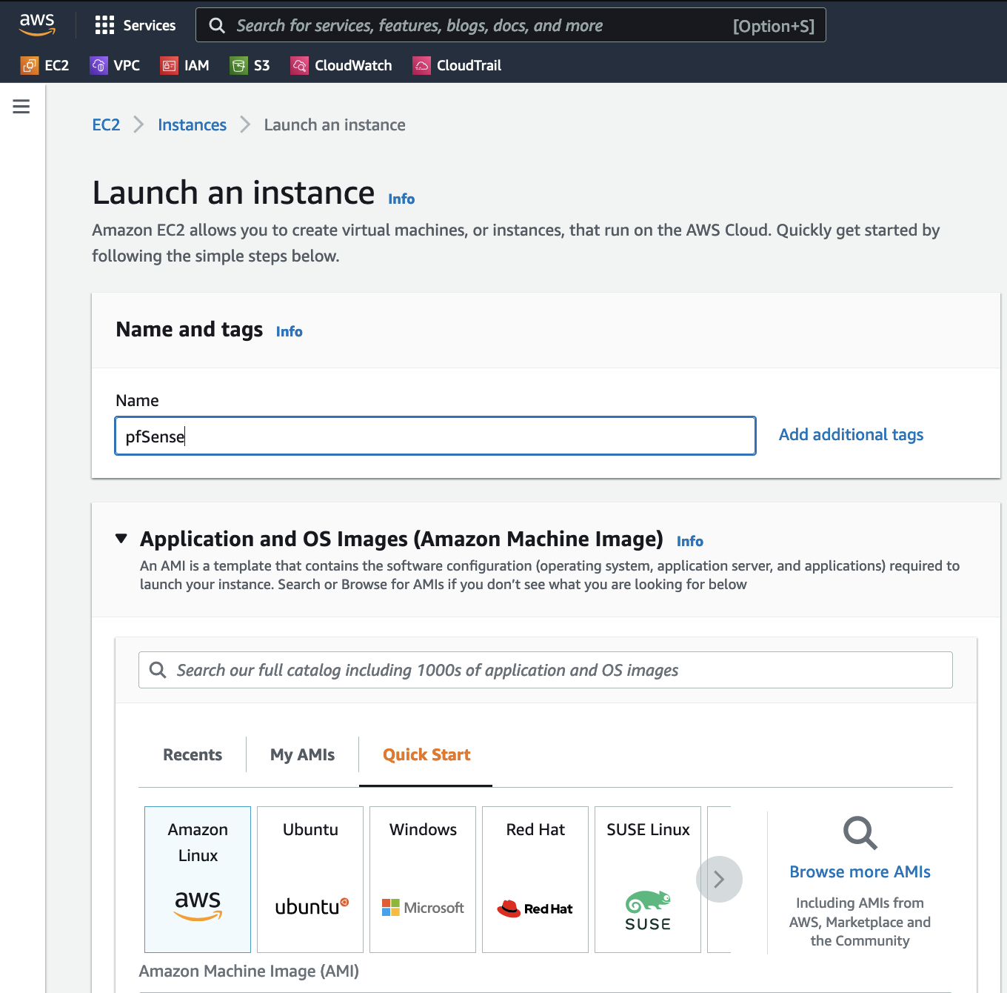This screenshot has width=1007, height=993.
Task: Click the Add additional tags link
Action: (x=851, y=435)
